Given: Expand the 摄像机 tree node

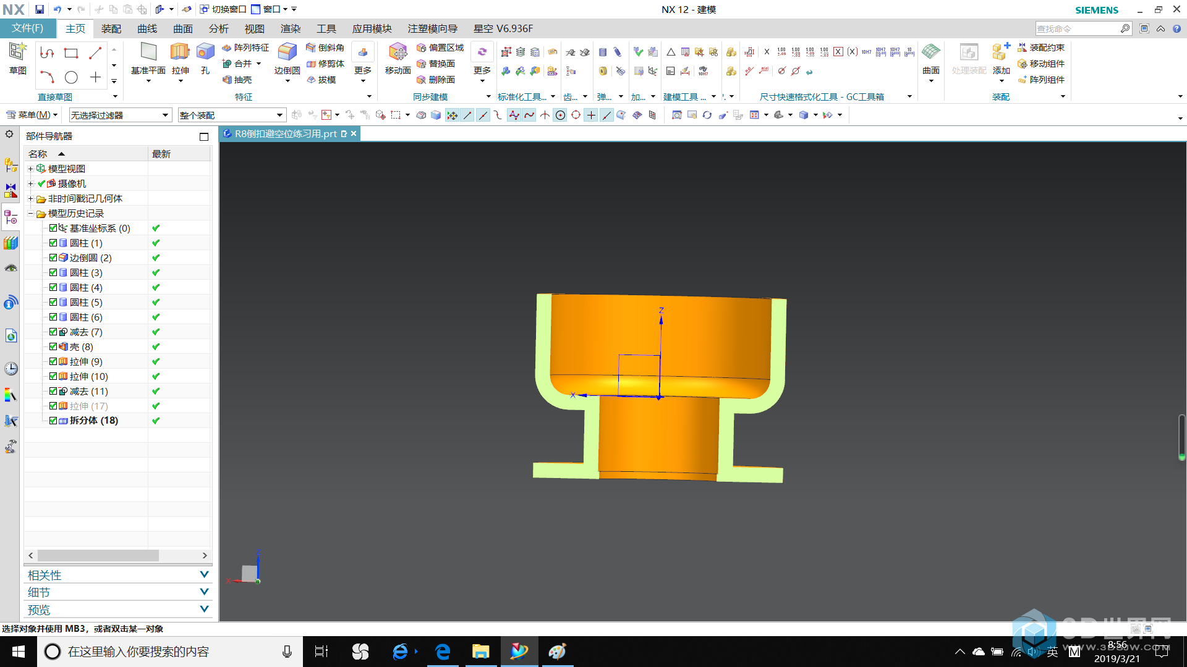Looking at the screenshot, I should click(30, 183).
